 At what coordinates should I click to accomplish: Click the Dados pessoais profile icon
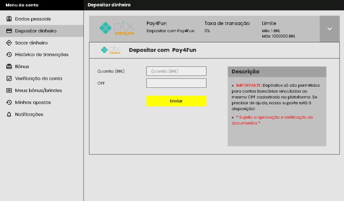[x=9, y=19]
